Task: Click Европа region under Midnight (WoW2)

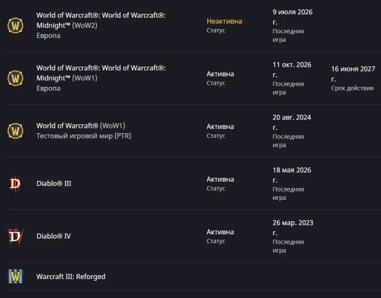Action: 48,36
